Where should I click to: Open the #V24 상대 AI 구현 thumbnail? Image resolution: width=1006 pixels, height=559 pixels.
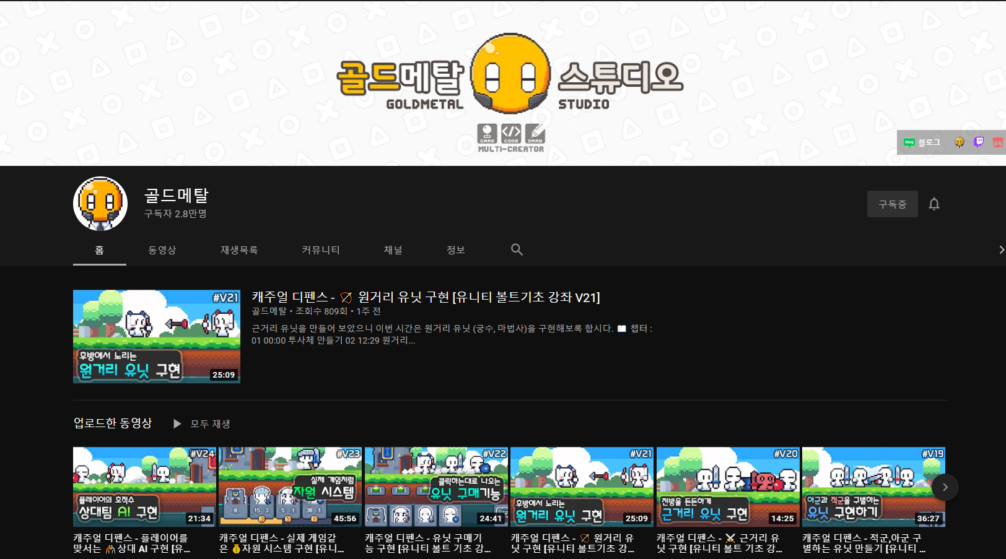click(144, 487)
